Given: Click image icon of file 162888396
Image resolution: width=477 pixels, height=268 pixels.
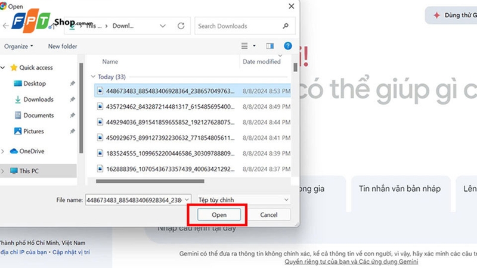Looking at the screenshot, I should (x=100, y=169).
